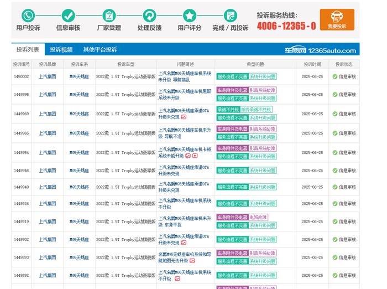Select complaint number 1449946

point(22,171)
